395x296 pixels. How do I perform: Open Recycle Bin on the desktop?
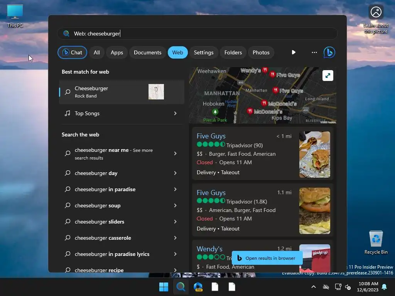tap(376, 243)
